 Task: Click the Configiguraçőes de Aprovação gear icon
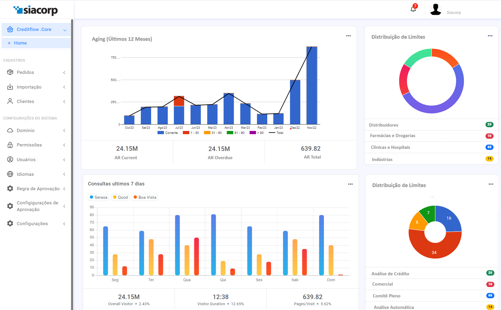10,206
